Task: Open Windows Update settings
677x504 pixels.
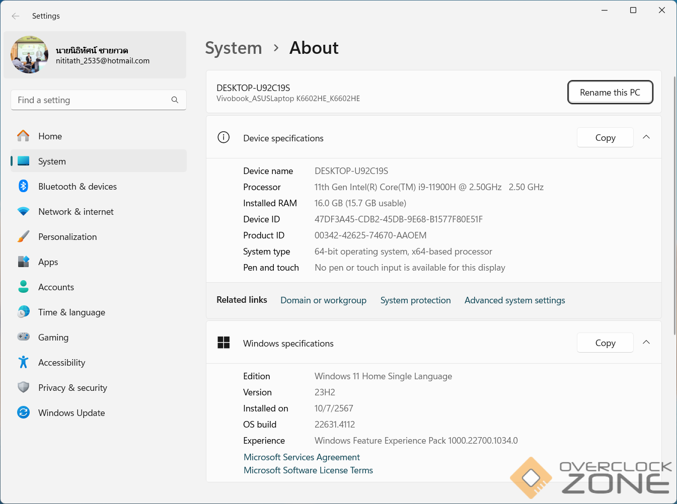Action: coord(71,413)
